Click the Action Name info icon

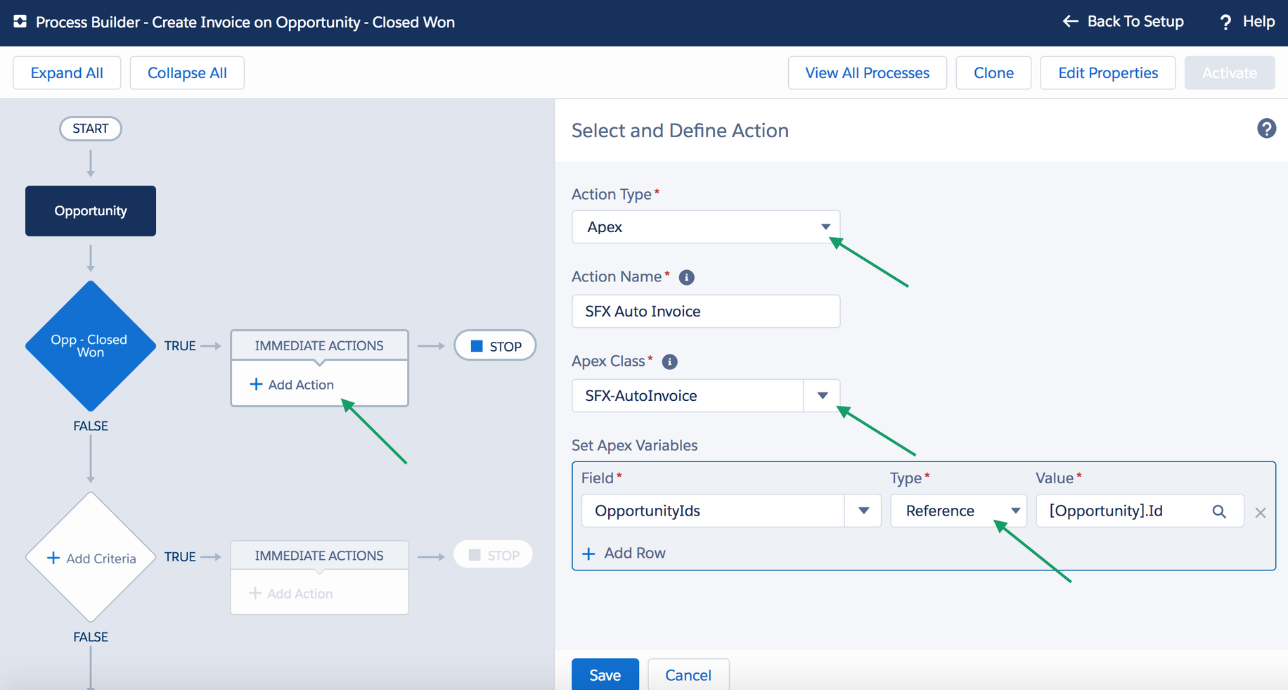[x=687, y=277]
